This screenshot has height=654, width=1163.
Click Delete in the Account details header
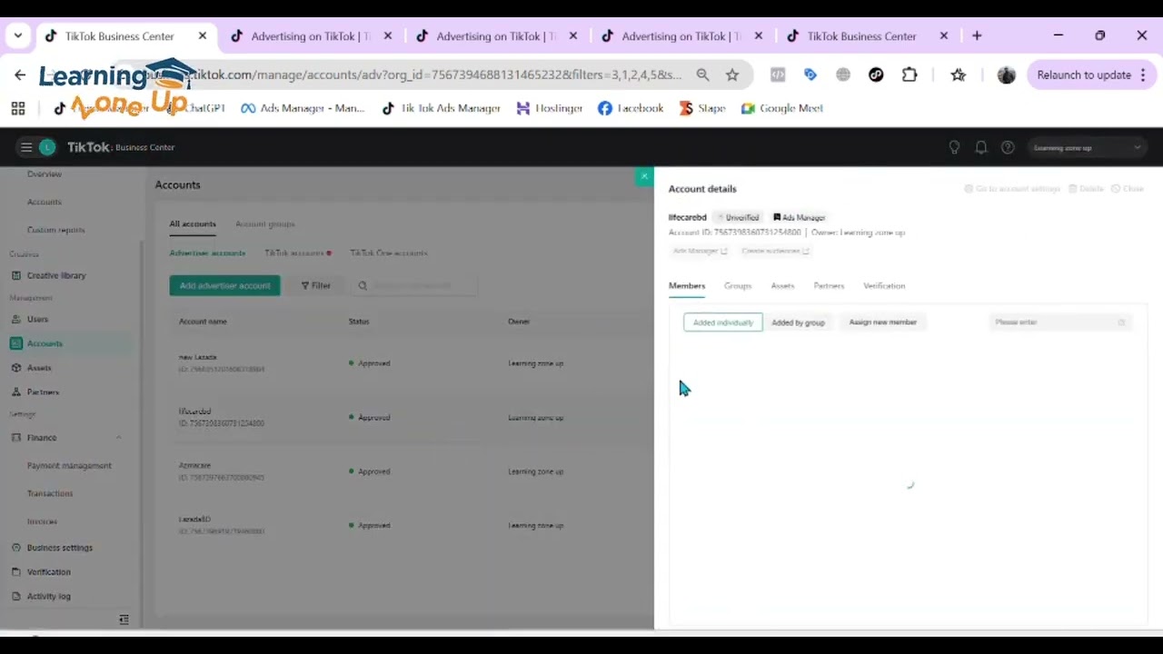point(1086,189)
